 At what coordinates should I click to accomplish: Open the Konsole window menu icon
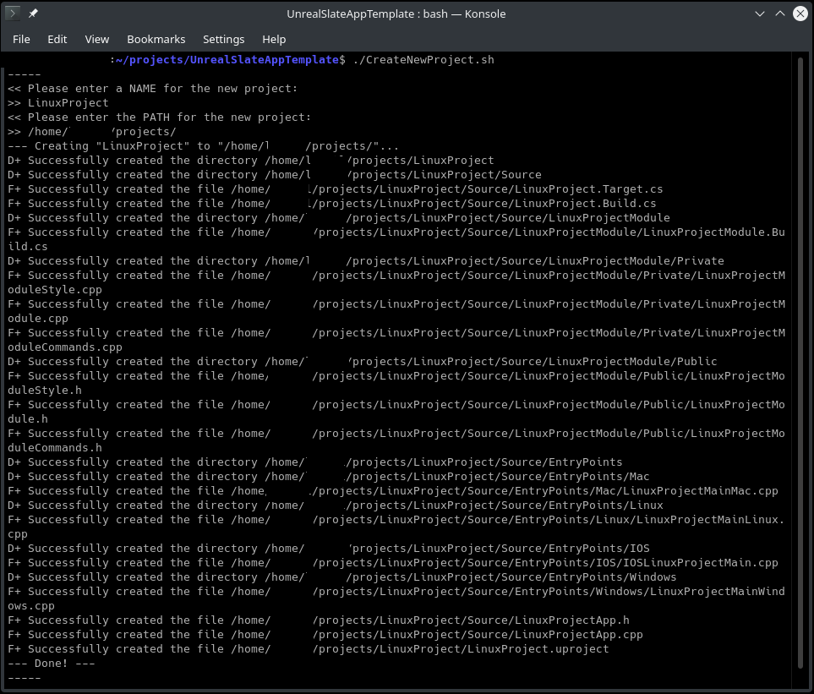point(13,14)
